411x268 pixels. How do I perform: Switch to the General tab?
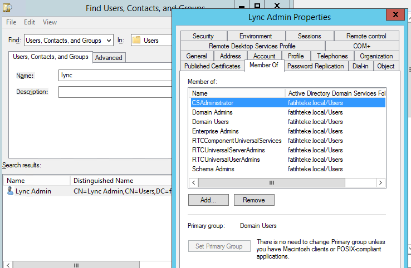197,56
